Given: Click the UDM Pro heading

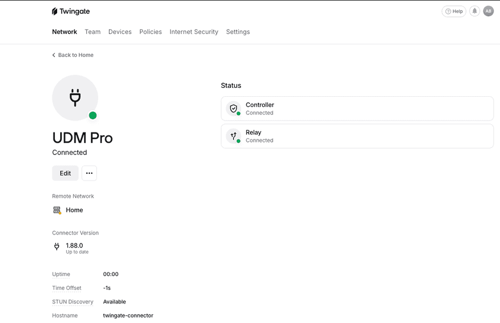Looking at the screenshot, I should coord(82,138).
